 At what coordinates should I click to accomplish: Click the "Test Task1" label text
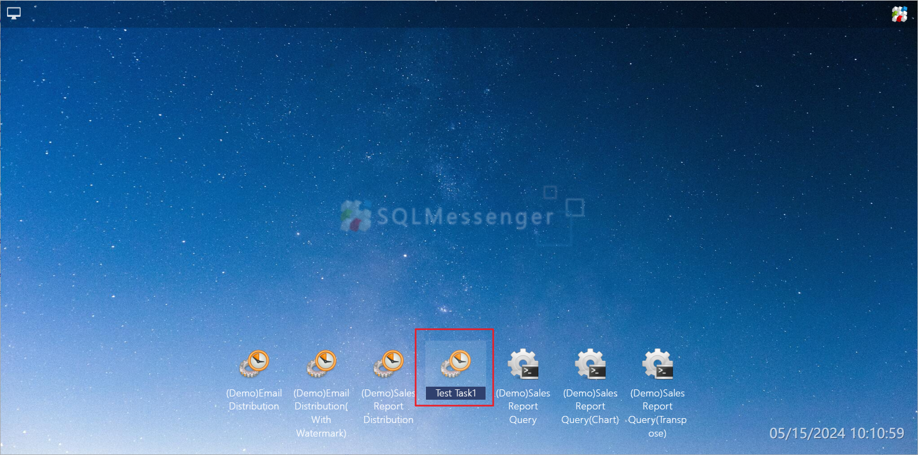pyautogui.click(x=456, y=393)
